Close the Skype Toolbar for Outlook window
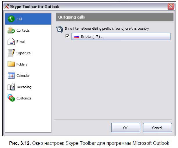178x148 pixels. (171, 6)
